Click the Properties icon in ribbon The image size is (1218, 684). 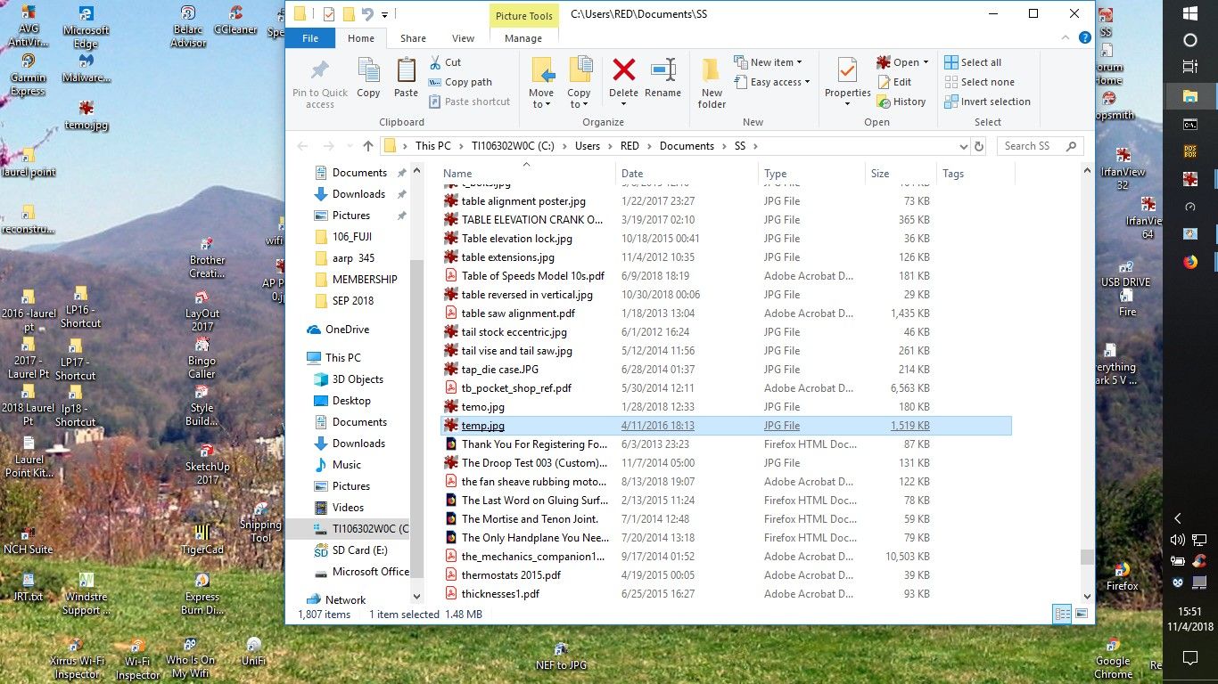click(847, 81)
